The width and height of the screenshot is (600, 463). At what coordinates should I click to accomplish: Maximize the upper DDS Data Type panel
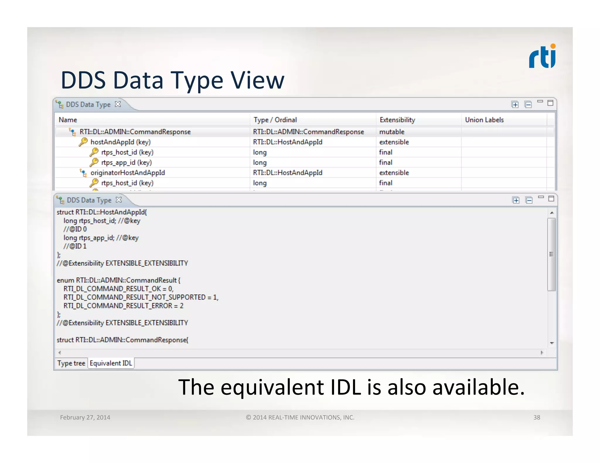tap(550, 103)
